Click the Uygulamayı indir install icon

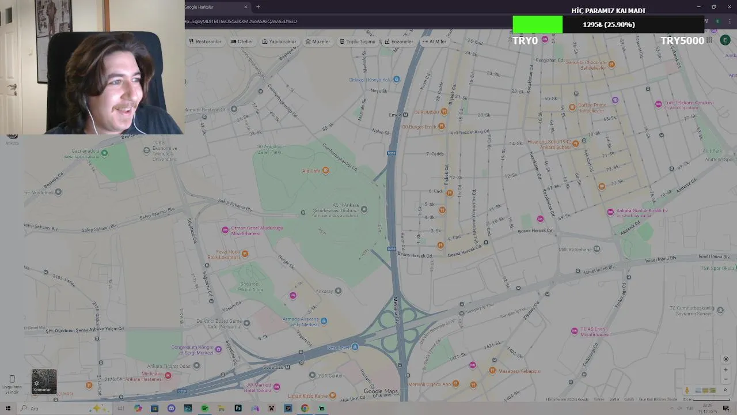tap(12, 379)
